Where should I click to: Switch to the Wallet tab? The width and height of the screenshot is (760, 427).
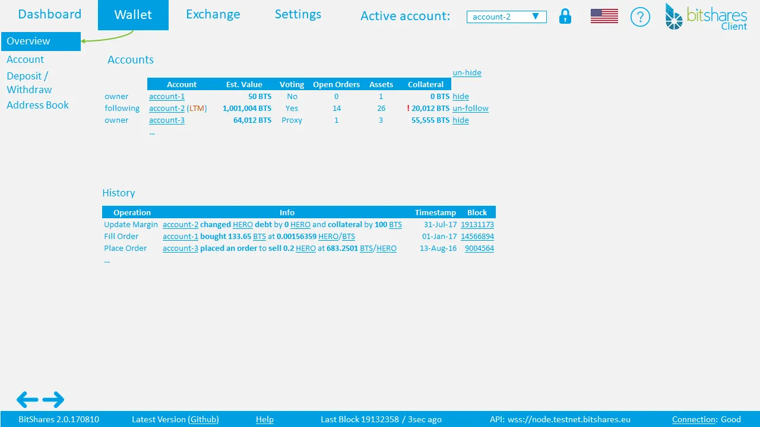pyautogui.click(x=133, y=15)
